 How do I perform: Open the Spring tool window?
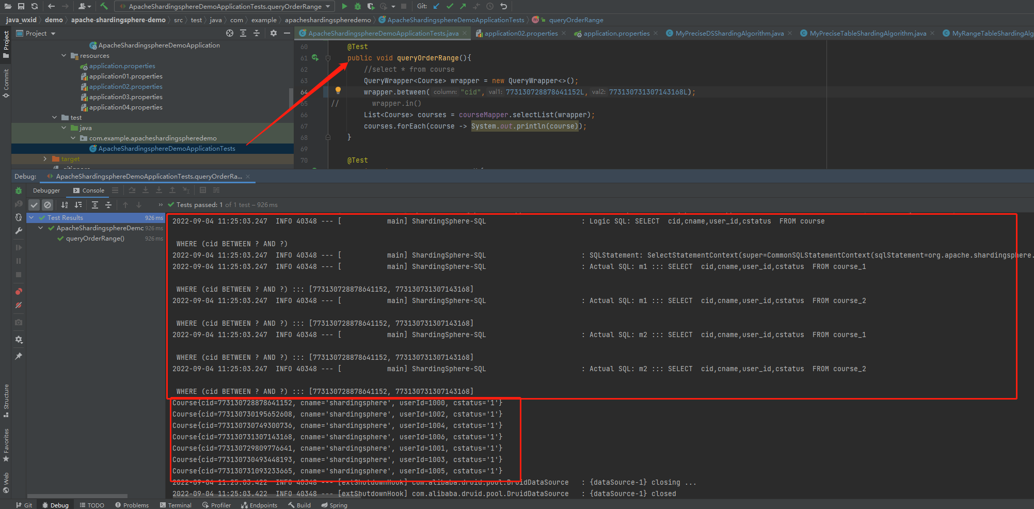[x=334, y=505]
